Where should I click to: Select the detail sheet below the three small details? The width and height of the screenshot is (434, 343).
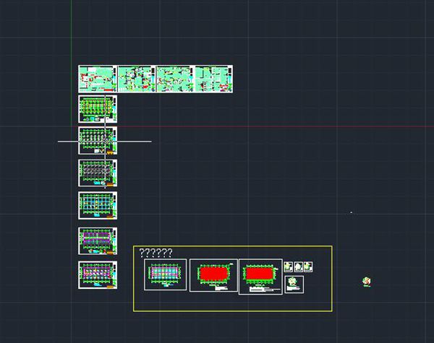click(294, 284)
